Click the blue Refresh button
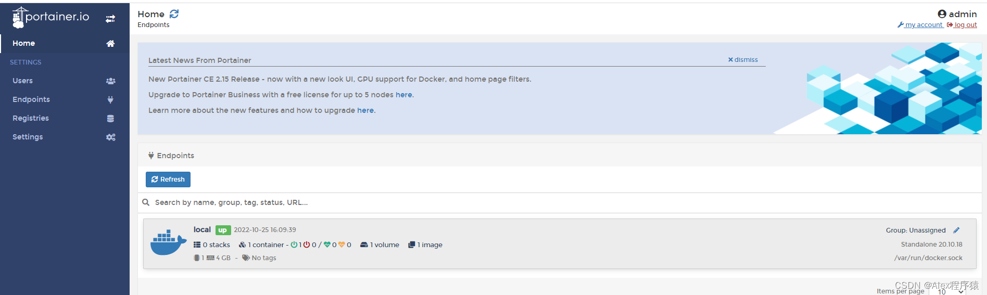This screenshot has height=295, width=987. click(x=168, y=179)
